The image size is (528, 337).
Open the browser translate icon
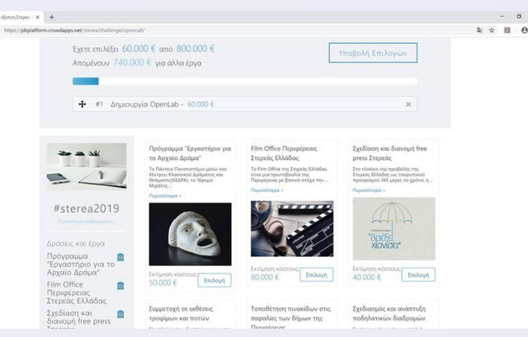tap(478, 30)
